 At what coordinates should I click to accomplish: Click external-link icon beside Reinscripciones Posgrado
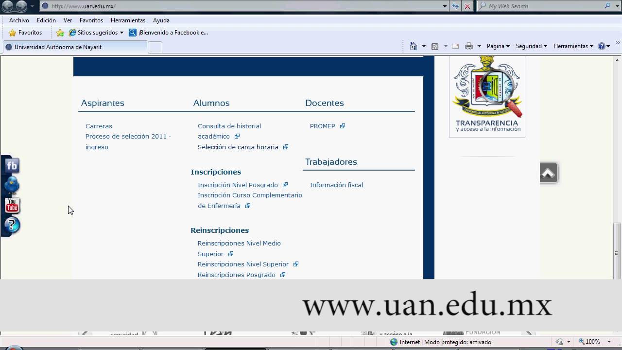(283, 275)
